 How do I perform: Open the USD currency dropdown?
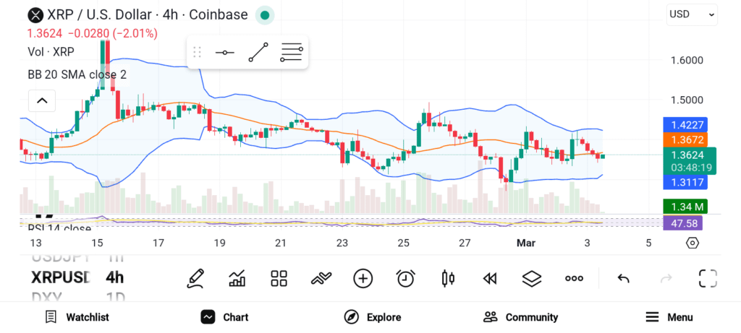click(x=692, y=14)
